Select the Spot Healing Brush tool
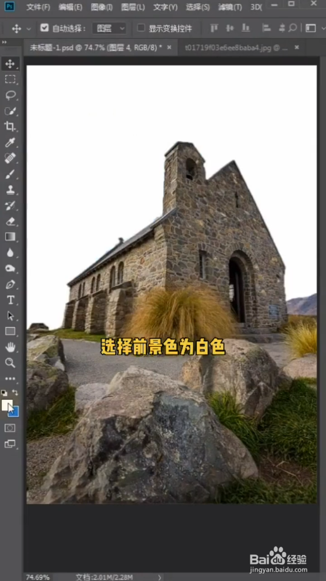 (x=10, y=158)
